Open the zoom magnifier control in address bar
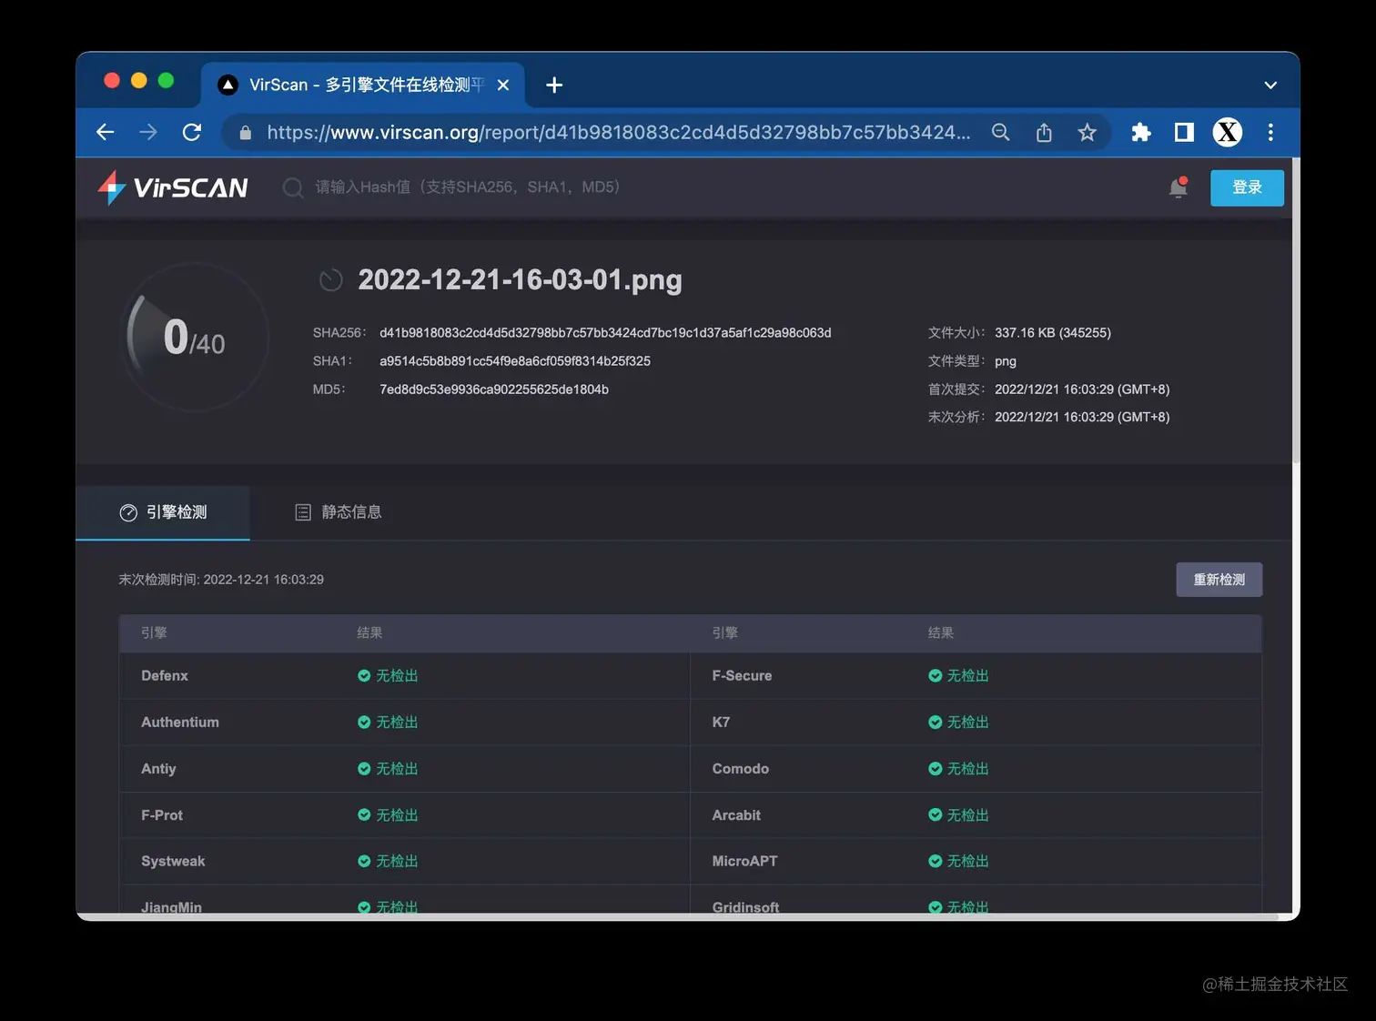 [x=1000, y=132]
